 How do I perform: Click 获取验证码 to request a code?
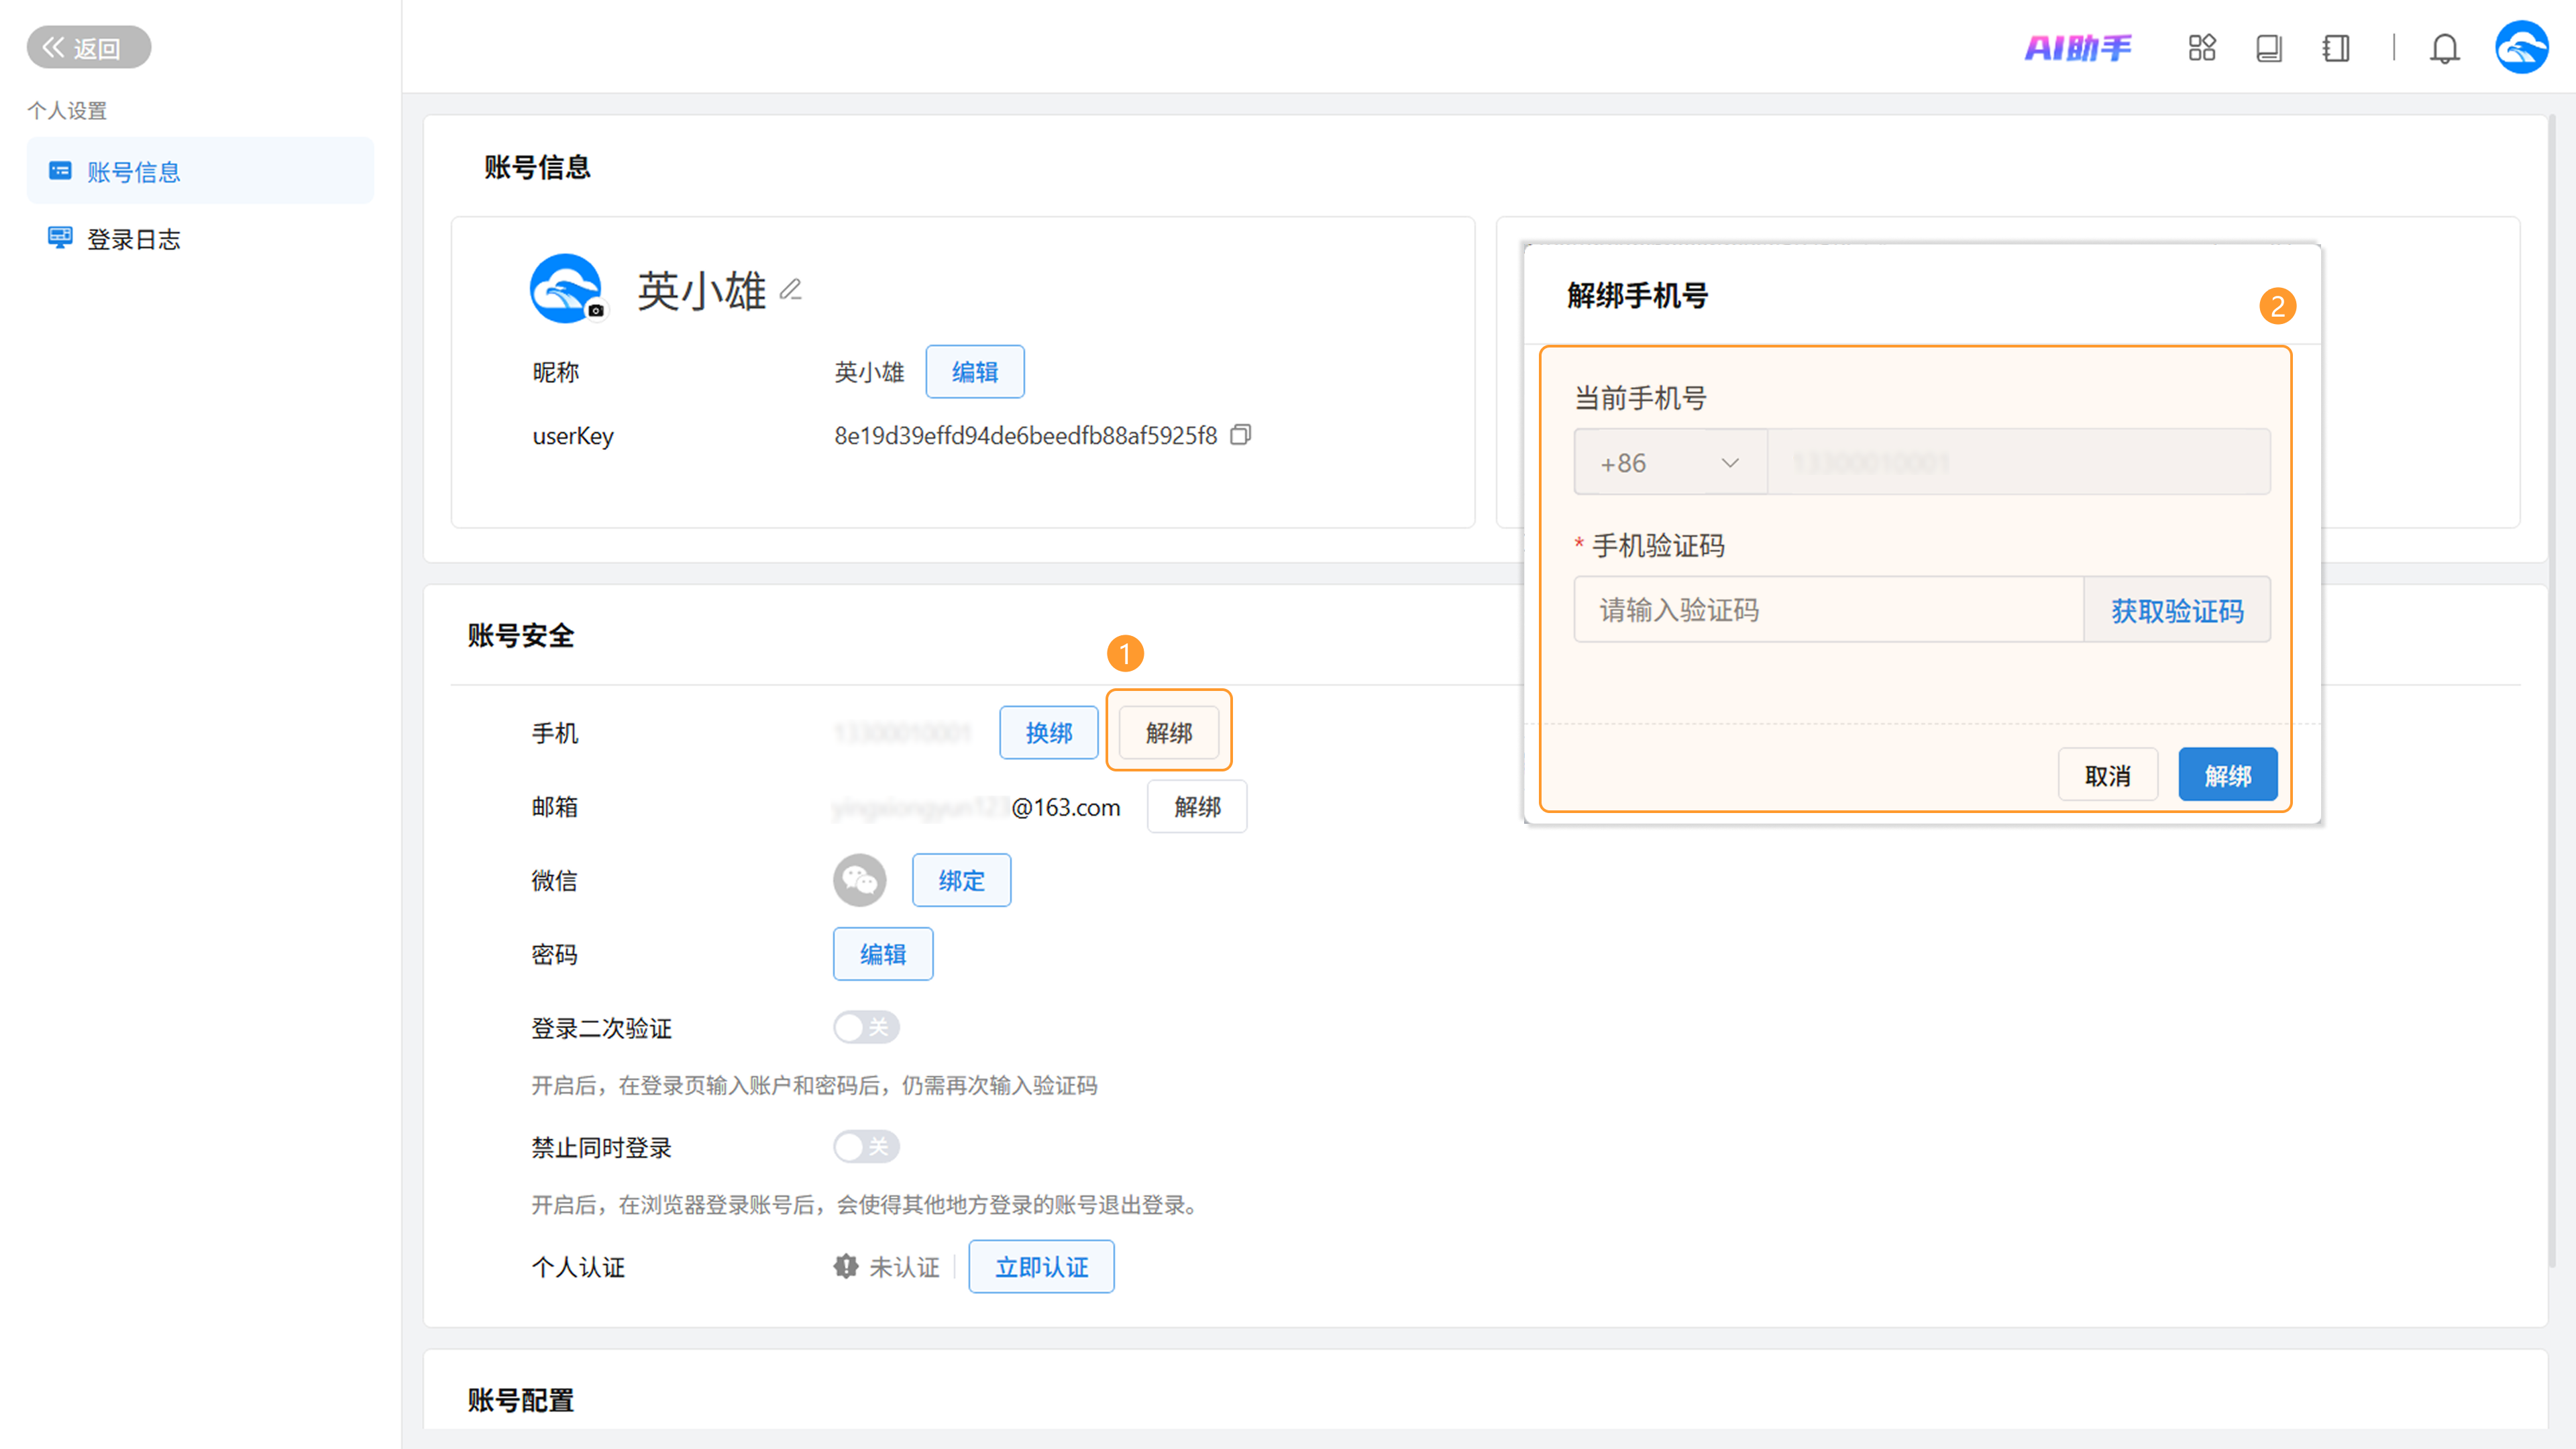(x=2176, y=610)
